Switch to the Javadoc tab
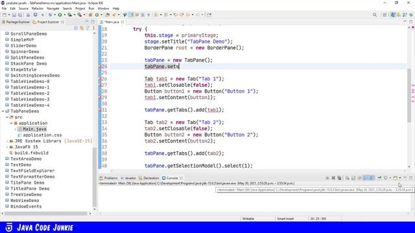The width and height of the screenshot is (415, 233). point(128,178)
